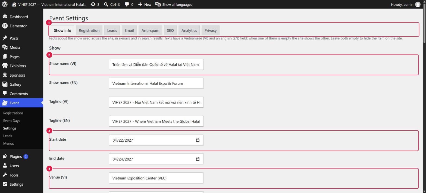
Task: Click the Exhibitors store icon
Action: pos(5,66)
